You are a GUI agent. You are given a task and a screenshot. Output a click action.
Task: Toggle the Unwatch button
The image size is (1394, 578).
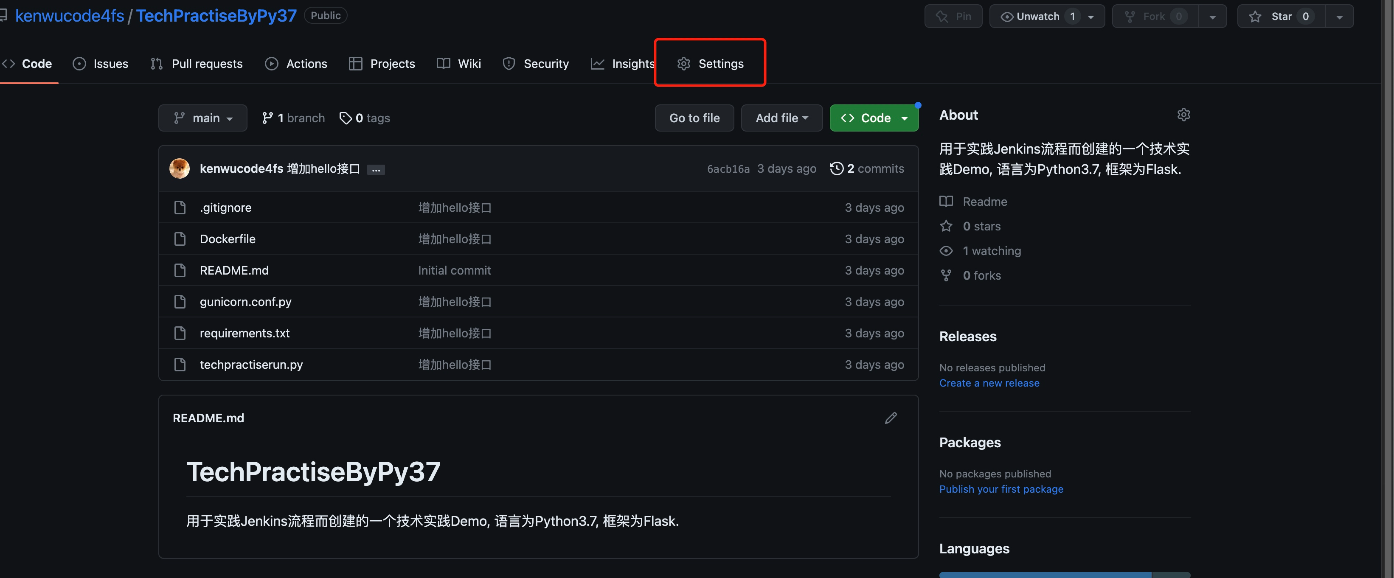click(1037, 16)
